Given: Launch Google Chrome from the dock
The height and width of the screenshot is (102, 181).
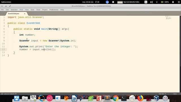Looking at the screenshot, I should 116,98.
